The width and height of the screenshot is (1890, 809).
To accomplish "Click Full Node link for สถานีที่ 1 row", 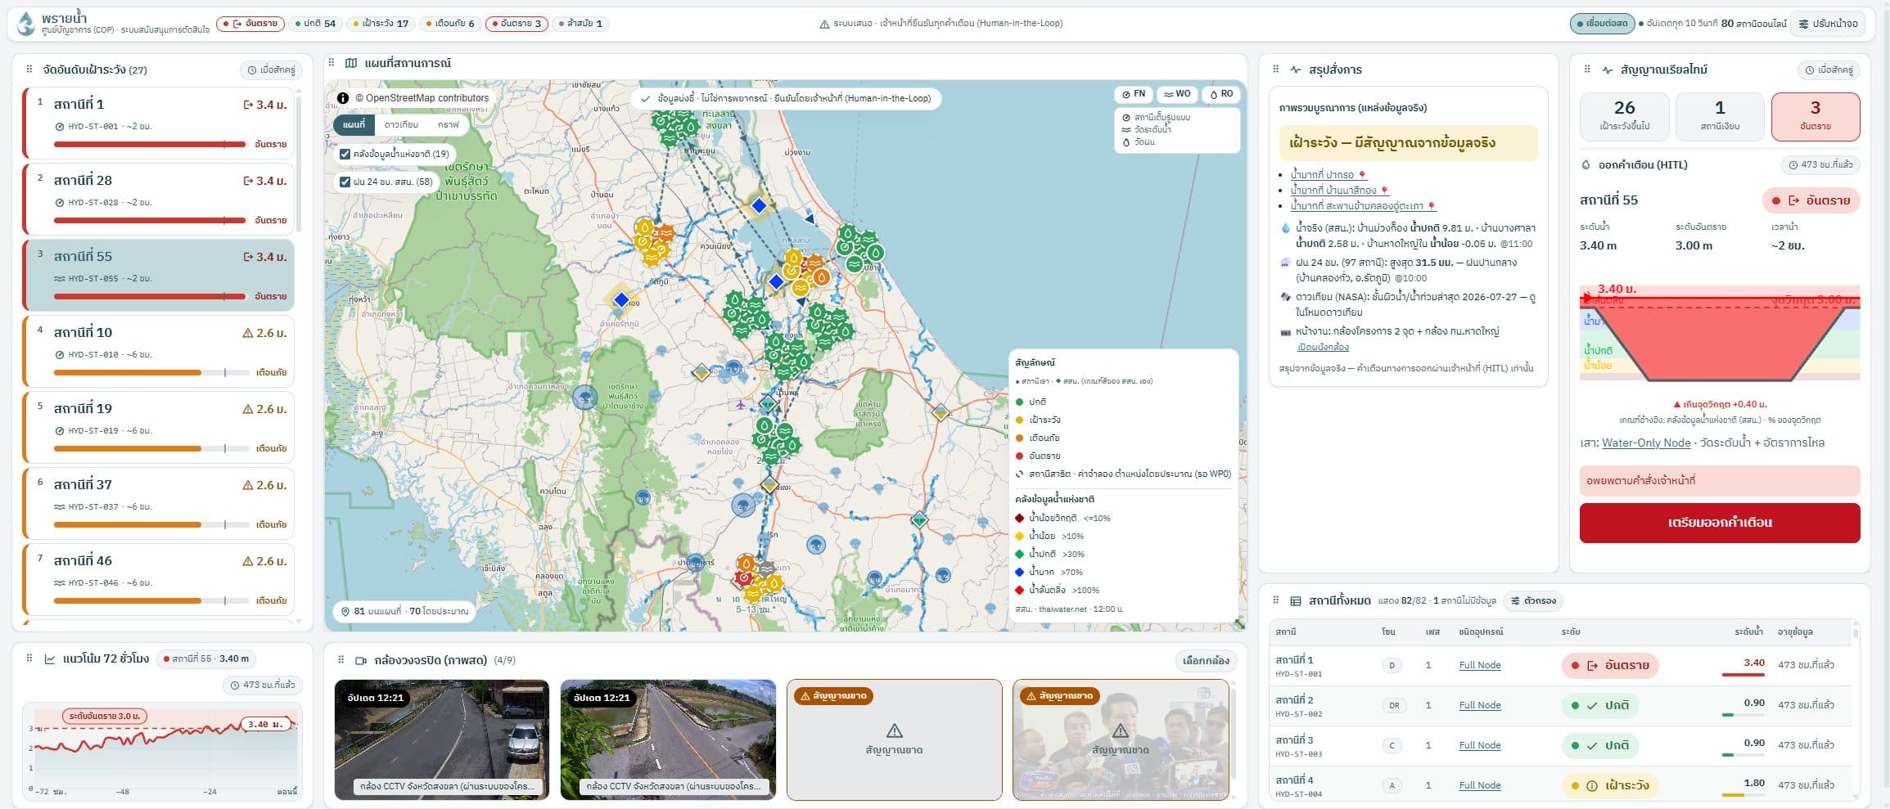I will coord(1480,665).
